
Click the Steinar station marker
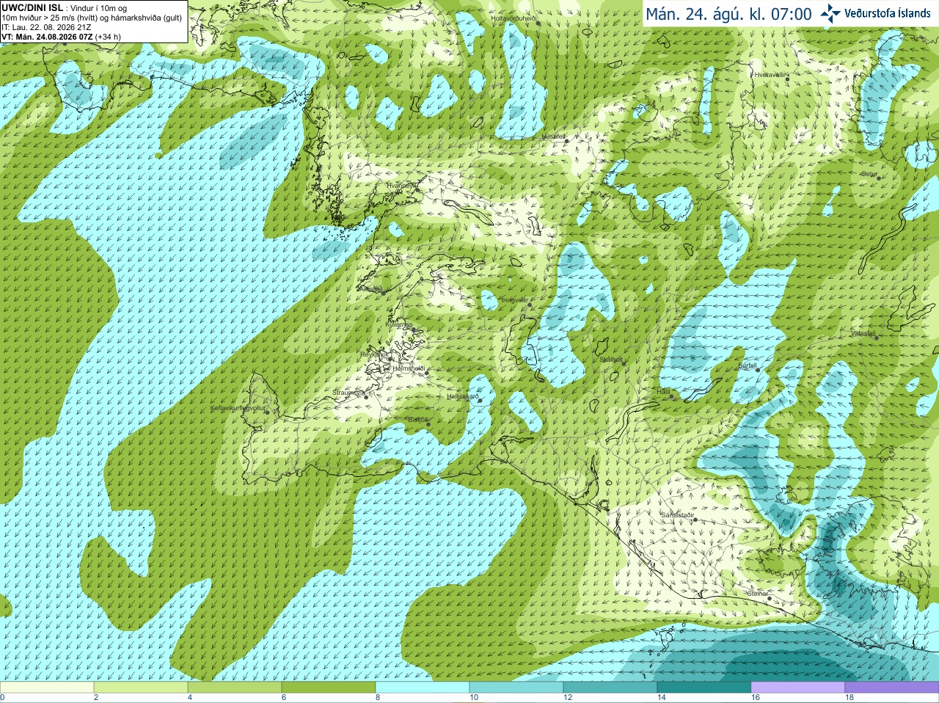pos(769,598)
